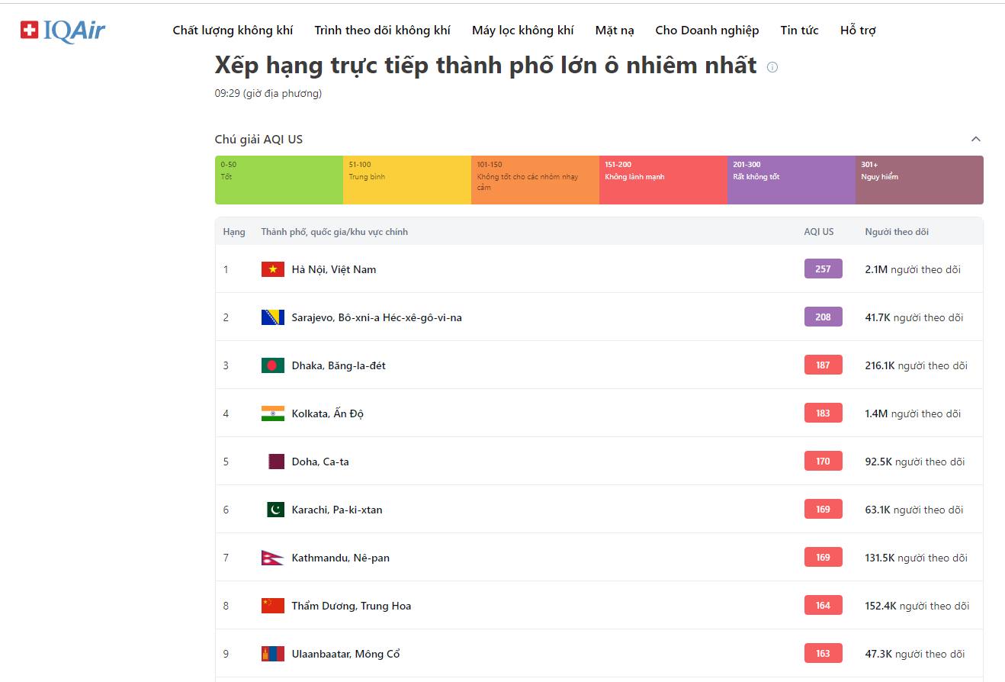The height and width of the screenshot is (682, 1005).
Task: Click Kolkata AQI badge 183
Action: point(824,413)
